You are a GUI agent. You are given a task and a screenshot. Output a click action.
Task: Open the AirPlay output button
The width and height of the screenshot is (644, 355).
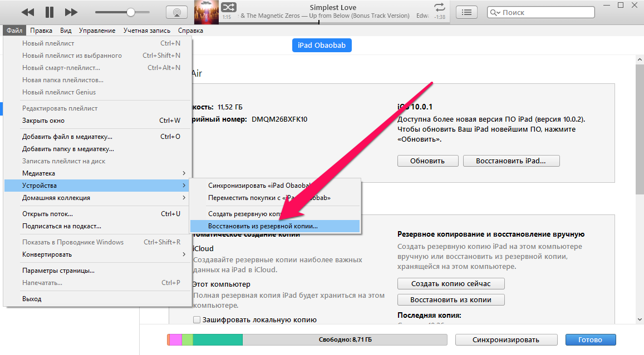[176, 12]
